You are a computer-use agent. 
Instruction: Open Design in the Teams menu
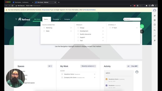[x=82, y=28]
